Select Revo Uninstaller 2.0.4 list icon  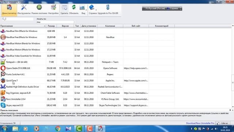point(3,99)
